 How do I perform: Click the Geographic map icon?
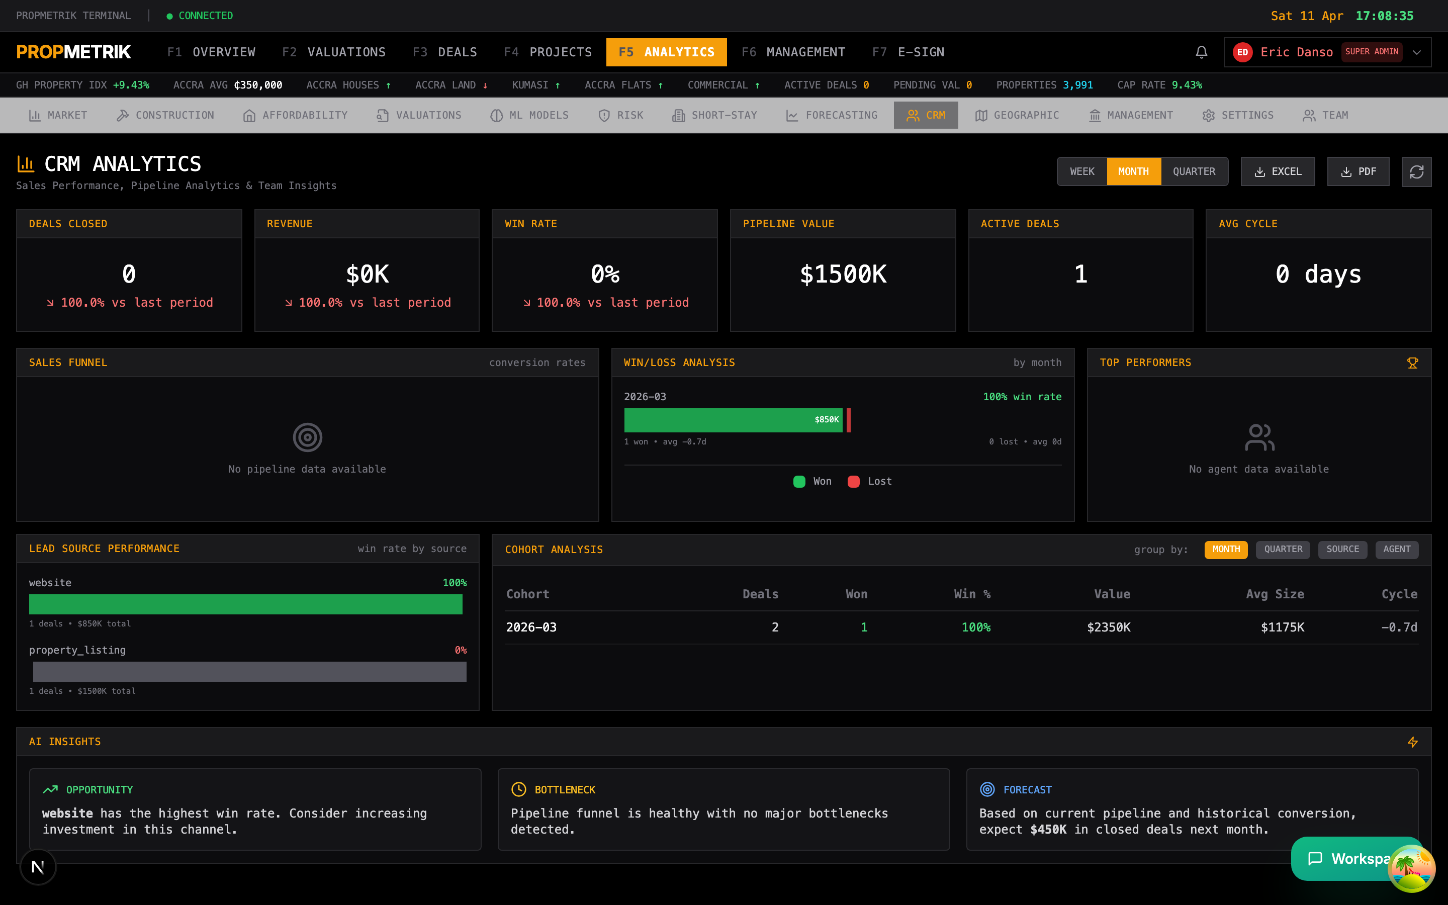(x=981, y=116)
